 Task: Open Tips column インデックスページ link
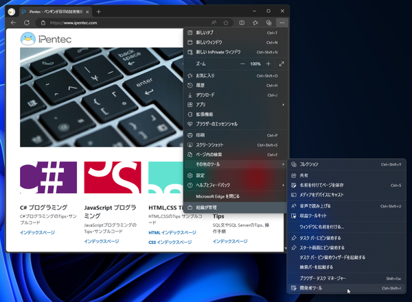coord(230,241)
